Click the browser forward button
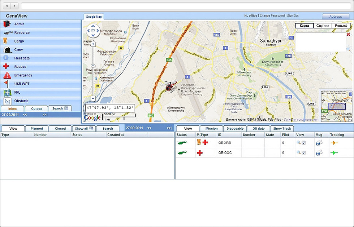This screenshot has width=354, height=227. click(x=14, y=6)
